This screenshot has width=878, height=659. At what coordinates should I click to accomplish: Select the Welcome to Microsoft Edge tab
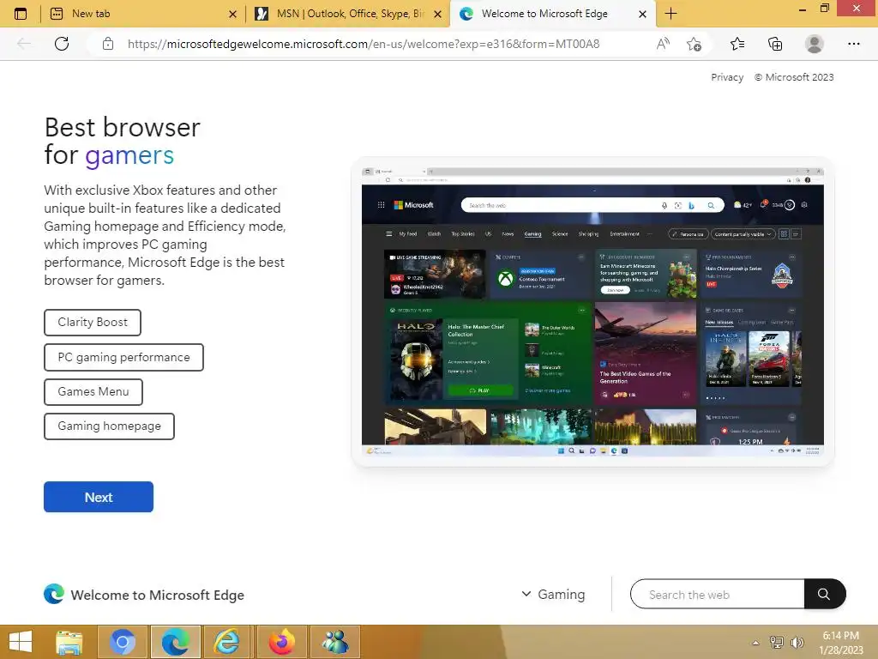click(x=553, y=14)
